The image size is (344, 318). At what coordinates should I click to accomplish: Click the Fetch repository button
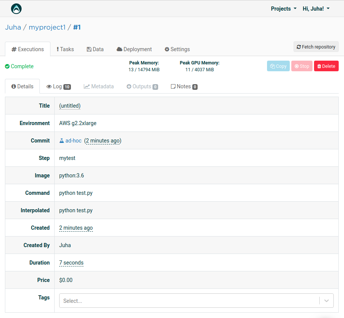click(316, 47)
